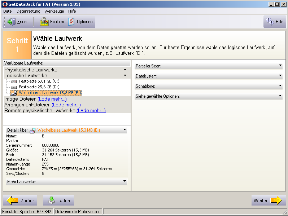The image size is (288, 216).
Task: Click the Geometrie value Z*K*S
Action: (x=77, y=169)
